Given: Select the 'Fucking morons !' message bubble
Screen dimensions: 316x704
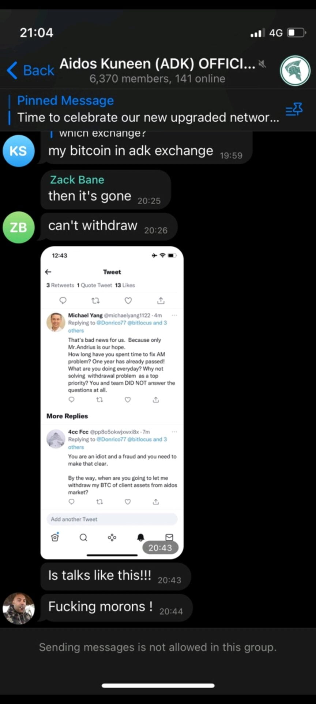Looking at the screenshot, I should coord(116,608).
